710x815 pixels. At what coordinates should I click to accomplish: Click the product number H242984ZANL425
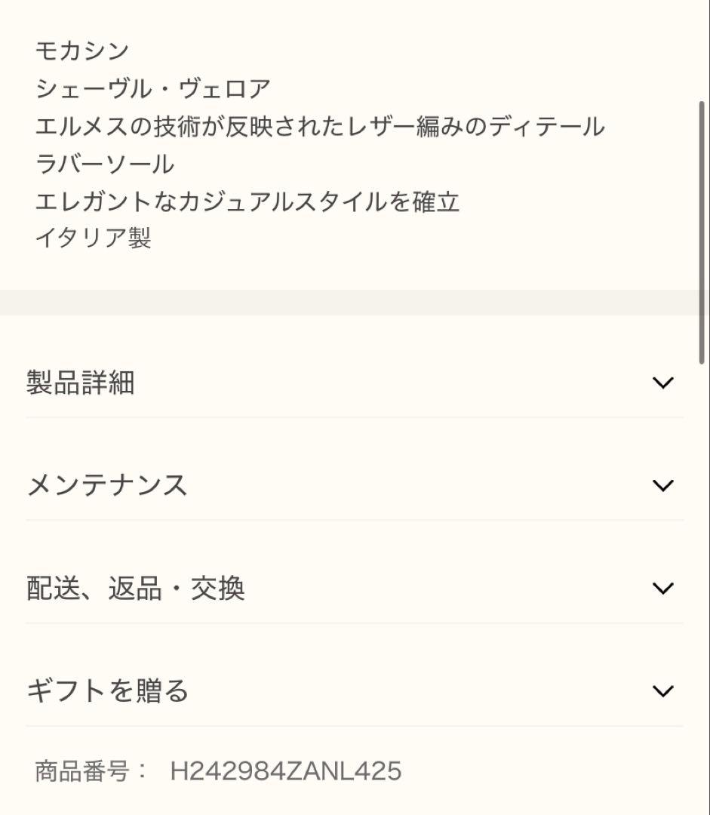click(286, 771)
